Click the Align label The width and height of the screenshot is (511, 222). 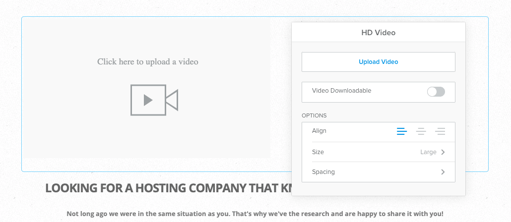[x=319, y=131]
